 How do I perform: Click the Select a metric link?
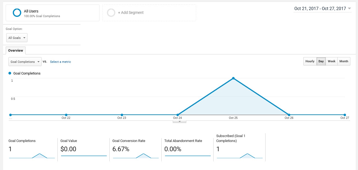60,62
